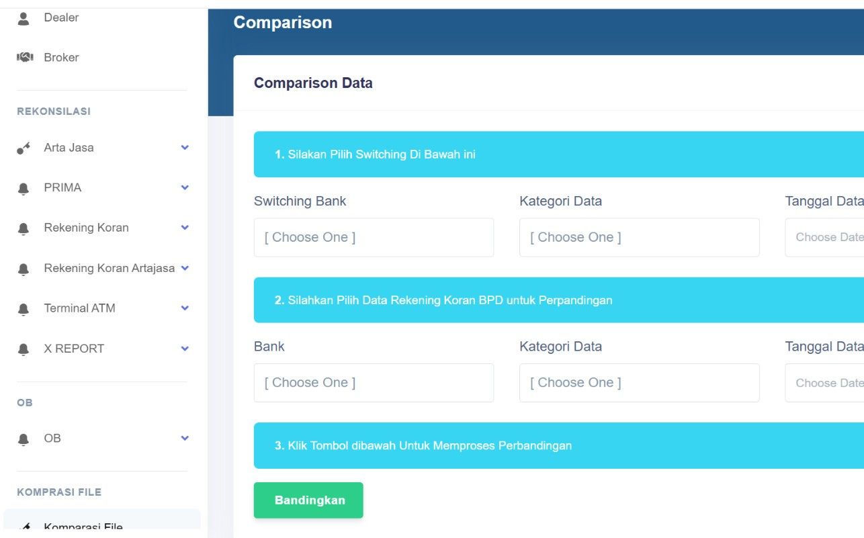Open Kategori Data dropdown for Rekening Koran BPD
864x538 pixels.
point(639,383)
